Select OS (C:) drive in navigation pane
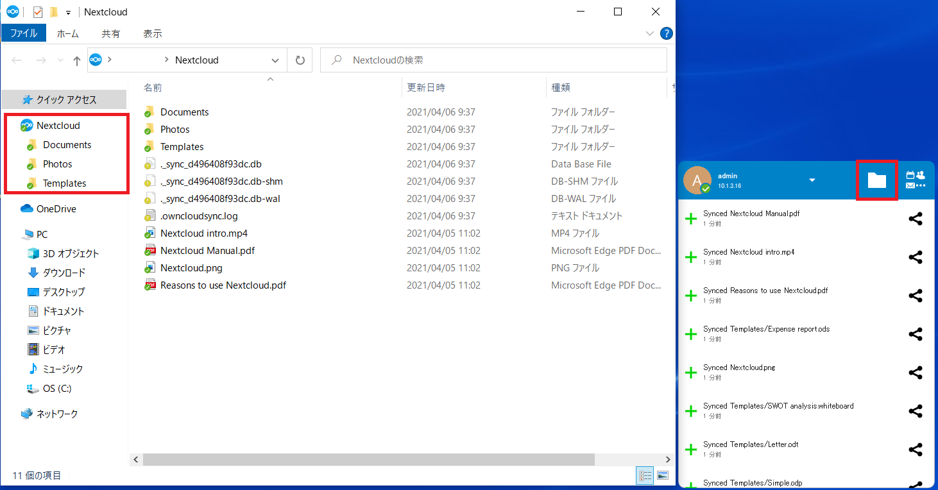 click(x=57, y=389)
